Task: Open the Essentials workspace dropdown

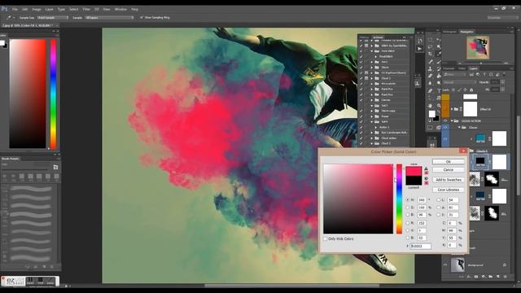Action: (x=502, y=17)
